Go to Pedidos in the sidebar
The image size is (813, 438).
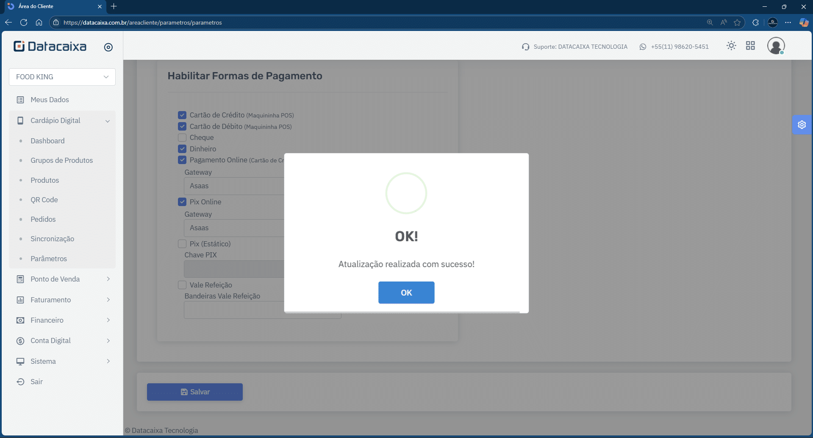43,219
